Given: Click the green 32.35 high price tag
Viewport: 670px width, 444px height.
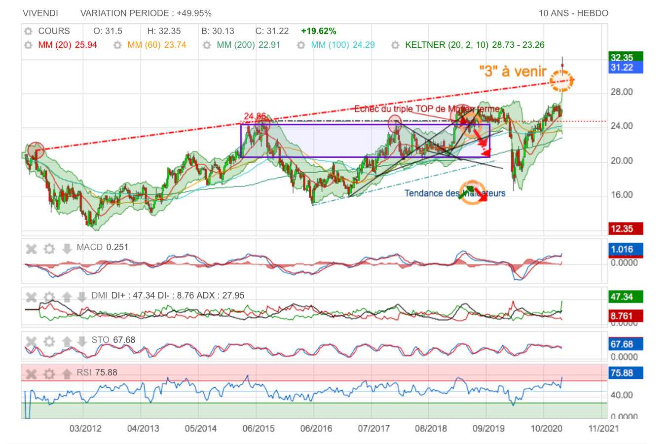Looking at the screenshot, I should point(626,57).
